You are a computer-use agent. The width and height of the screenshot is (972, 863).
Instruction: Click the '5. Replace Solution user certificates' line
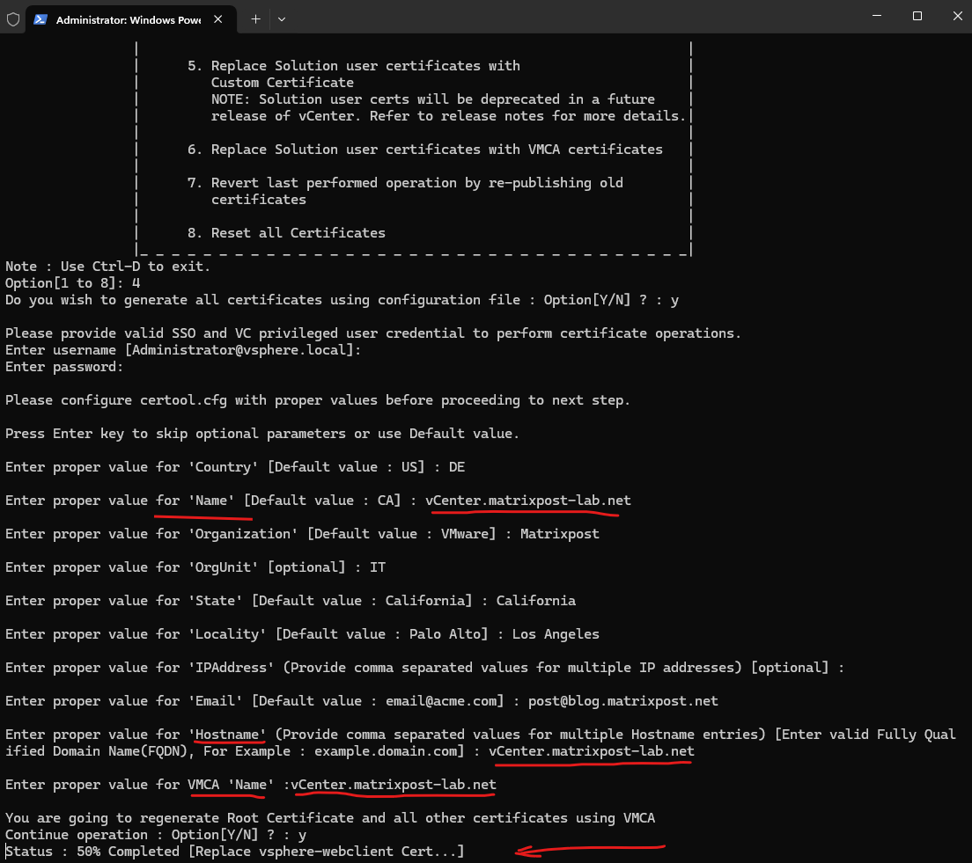353,66
